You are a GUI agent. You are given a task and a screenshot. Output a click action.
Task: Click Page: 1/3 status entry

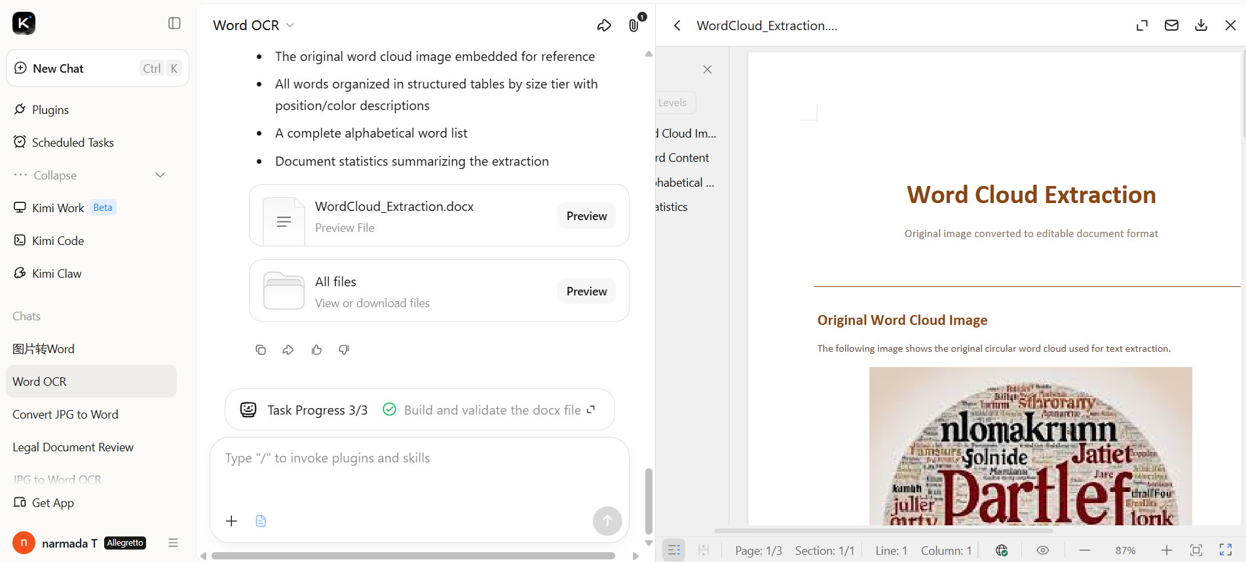759,551
